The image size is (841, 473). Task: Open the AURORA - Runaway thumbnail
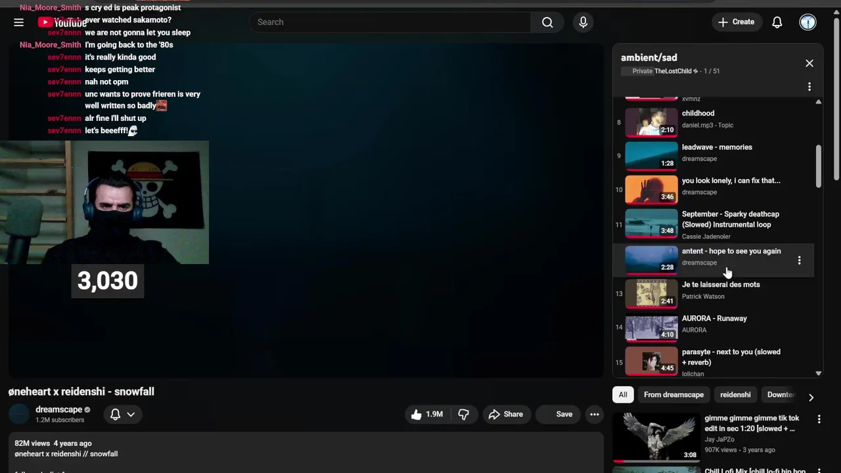[651, 327]
